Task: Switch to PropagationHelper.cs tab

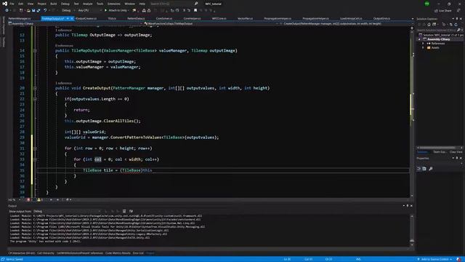Action: point(315,18)
